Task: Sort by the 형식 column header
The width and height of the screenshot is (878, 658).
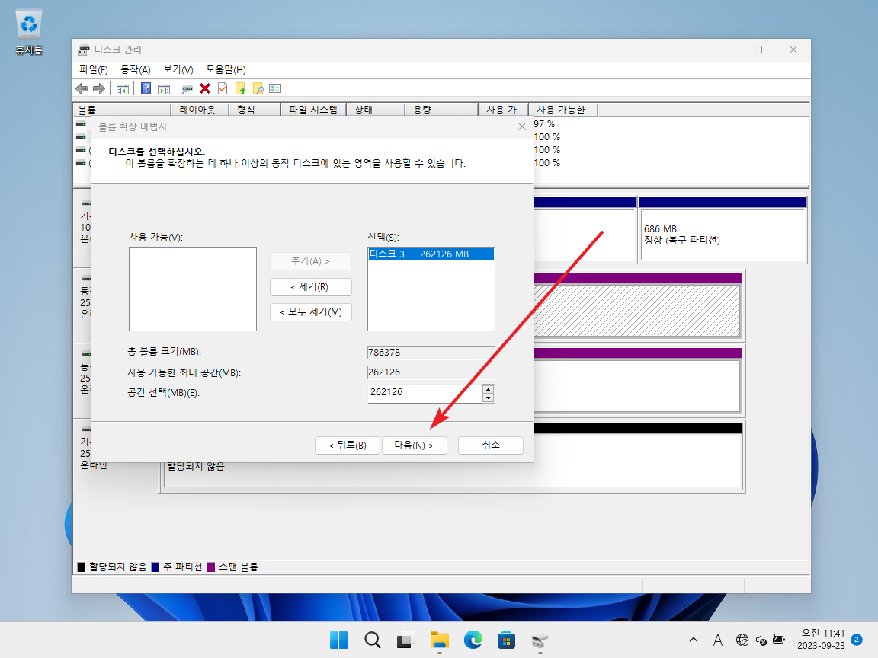Action: [255, 110]
